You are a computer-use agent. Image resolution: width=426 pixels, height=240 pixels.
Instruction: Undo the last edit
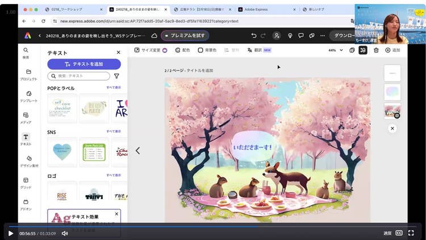(x=254, y=36)
